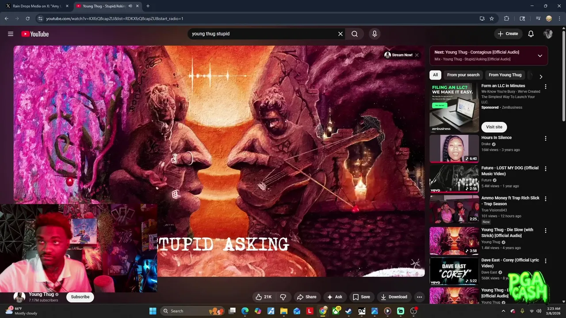
Task: Click the network icon in system tray
Action: tap(532, 311)
